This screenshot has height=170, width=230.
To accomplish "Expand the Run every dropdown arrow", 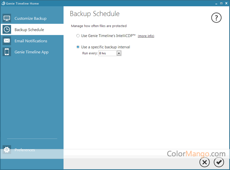I will pos(119,53).
